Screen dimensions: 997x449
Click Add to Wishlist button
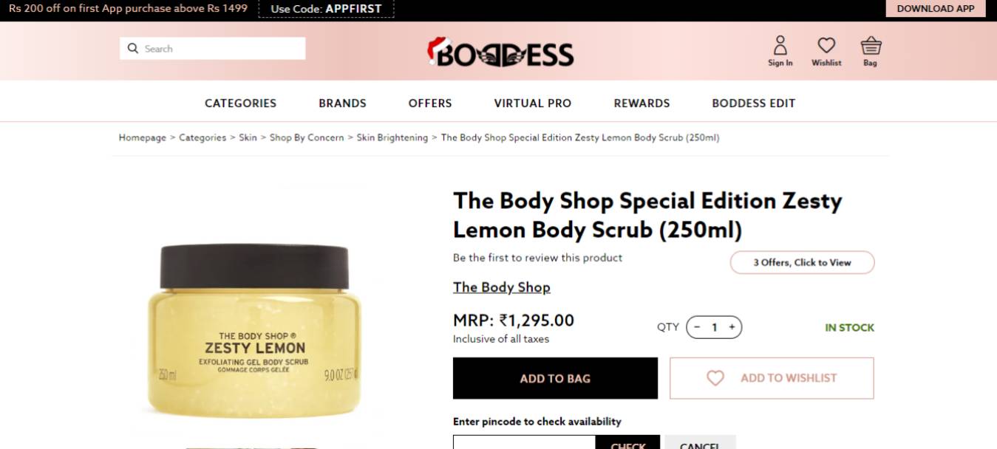[x=772, y=378]
